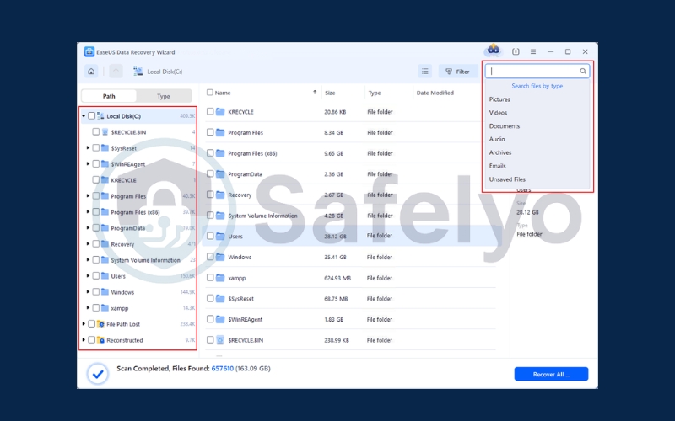Click File Path Lost folder icon in tree
Viewport: 675px width, 421px height.
pos(100,324)
